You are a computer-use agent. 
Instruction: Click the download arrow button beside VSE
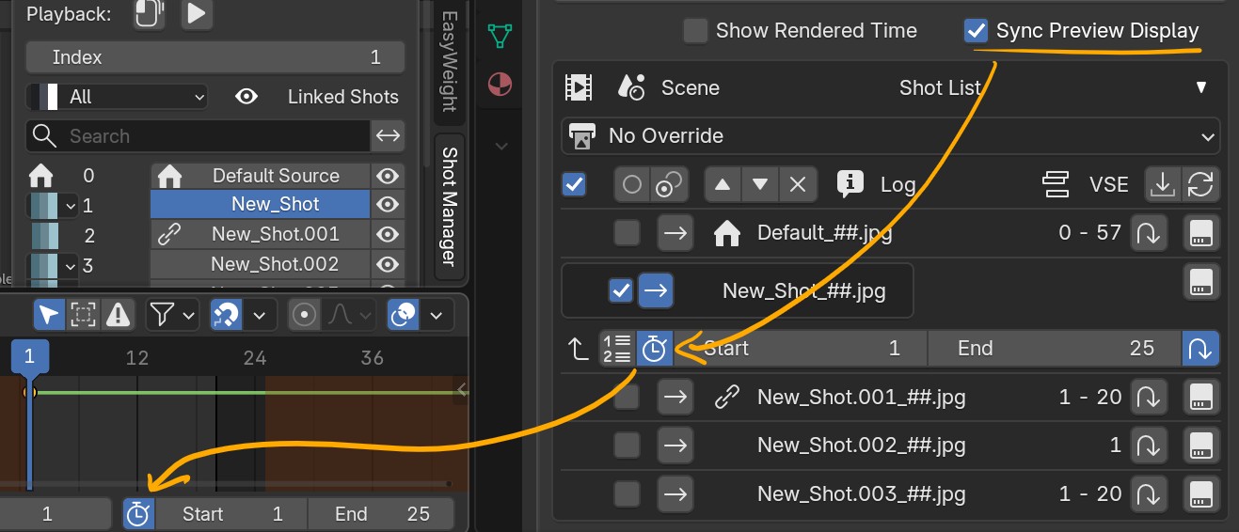click(1163, 184)
